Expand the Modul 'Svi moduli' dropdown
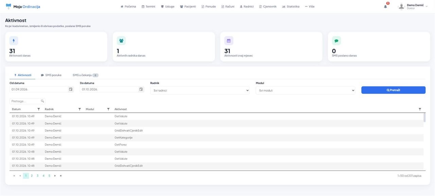Screen dimensions: 435x196 (306, 91)
